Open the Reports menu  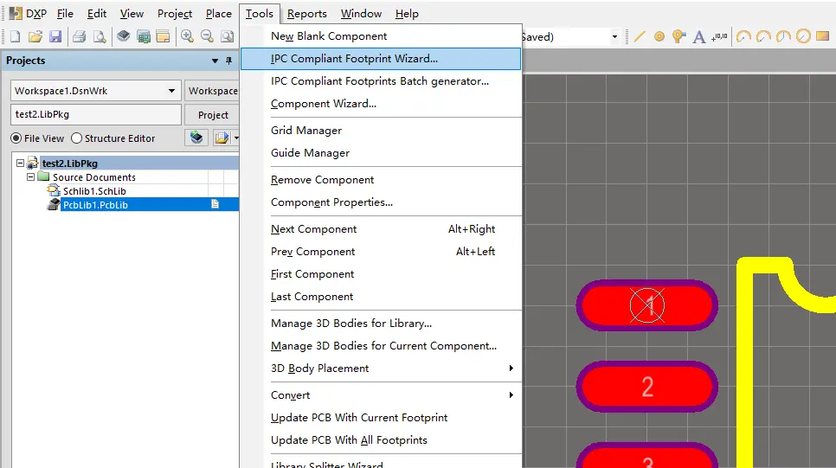coord(306,13)
